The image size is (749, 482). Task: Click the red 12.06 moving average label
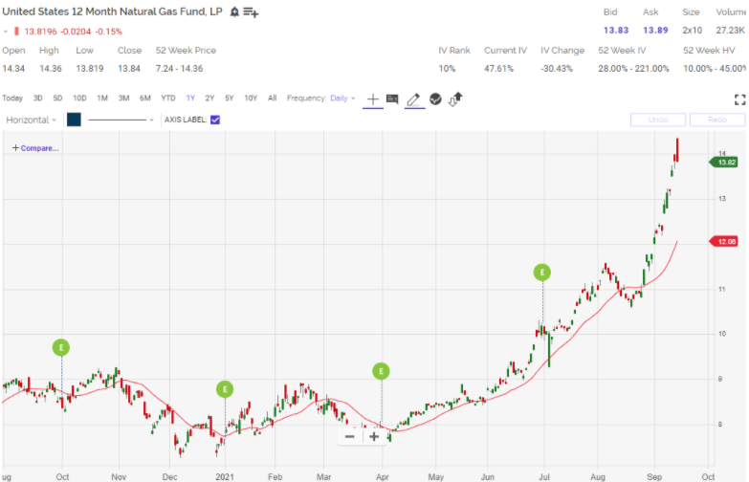(x=724, y=242)
